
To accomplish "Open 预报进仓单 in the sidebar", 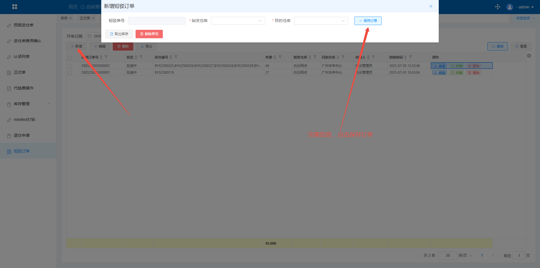I will click(x=24, y=25).
